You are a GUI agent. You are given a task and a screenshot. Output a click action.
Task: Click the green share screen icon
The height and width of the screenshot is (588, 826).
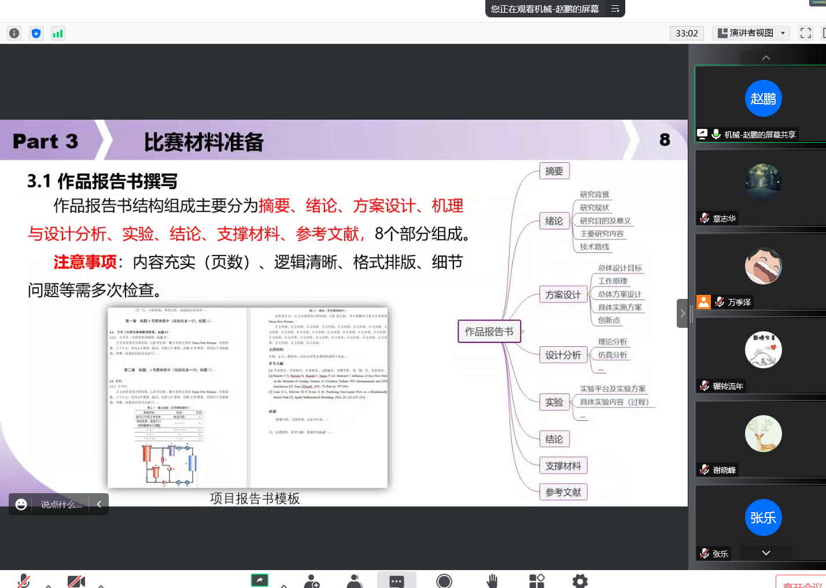[260, 580]
